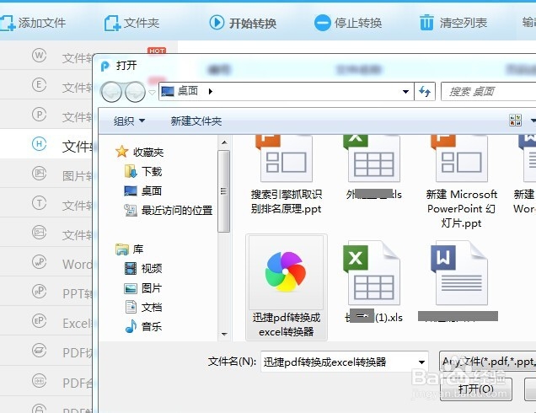The image size is (536, 413).
Task: Expand the 桌面 breadcrumb arrow
Action: pos(211,91)
